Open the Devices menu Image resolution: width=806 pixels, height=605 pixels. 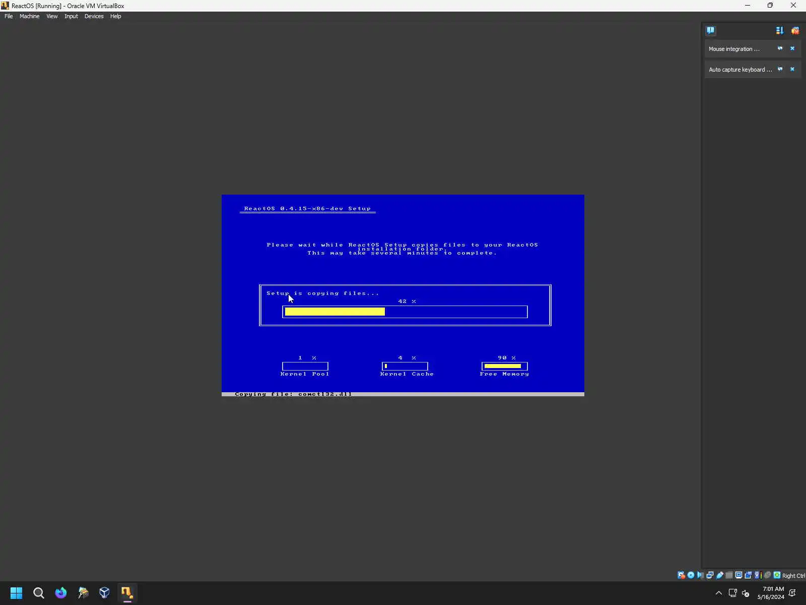tap(94, 16)
